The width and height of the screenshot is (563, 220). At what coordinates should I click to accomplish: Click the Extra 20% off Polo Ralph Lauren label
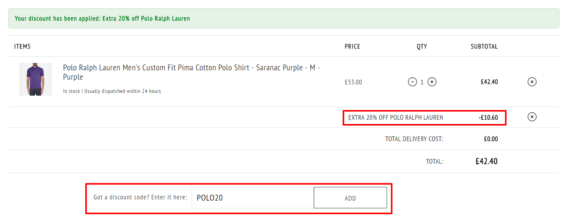click(396, 117)
